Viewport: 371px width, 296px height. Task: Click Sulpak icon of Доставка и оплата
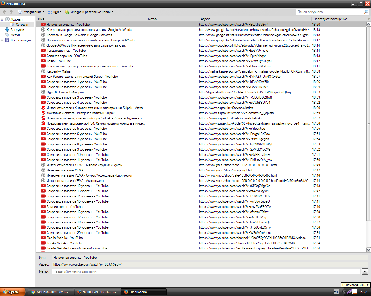(43, 113)
